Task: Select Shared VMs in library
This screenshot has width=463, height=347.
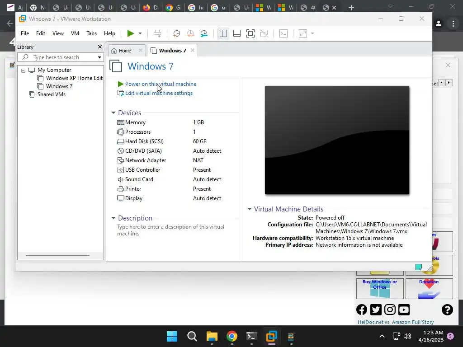Action: (47, 94)
